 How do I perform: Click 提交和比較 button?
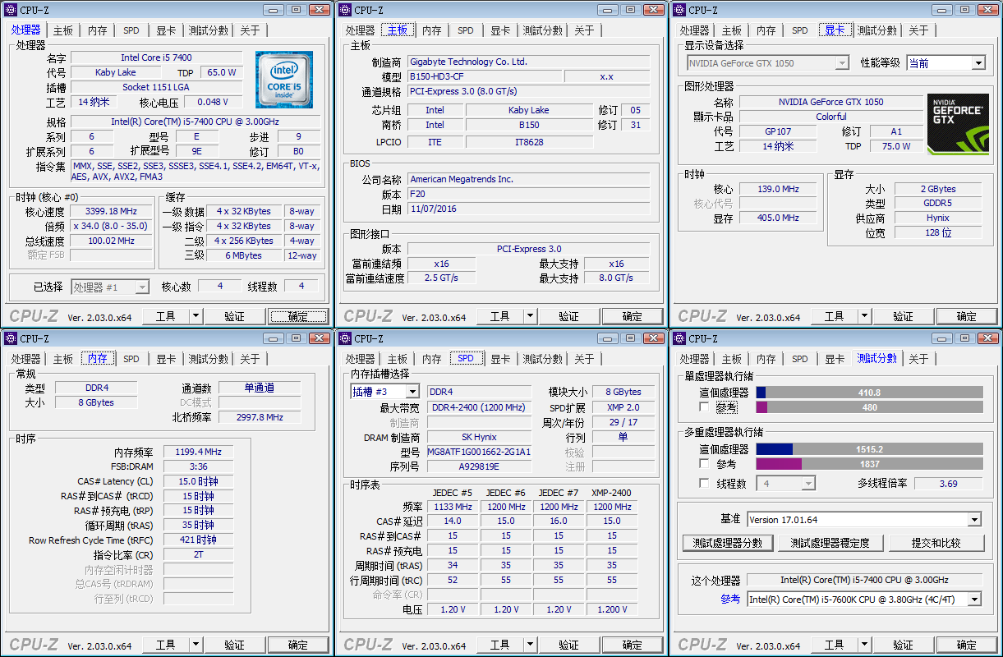pyautogui.click(x=936, y=543)
